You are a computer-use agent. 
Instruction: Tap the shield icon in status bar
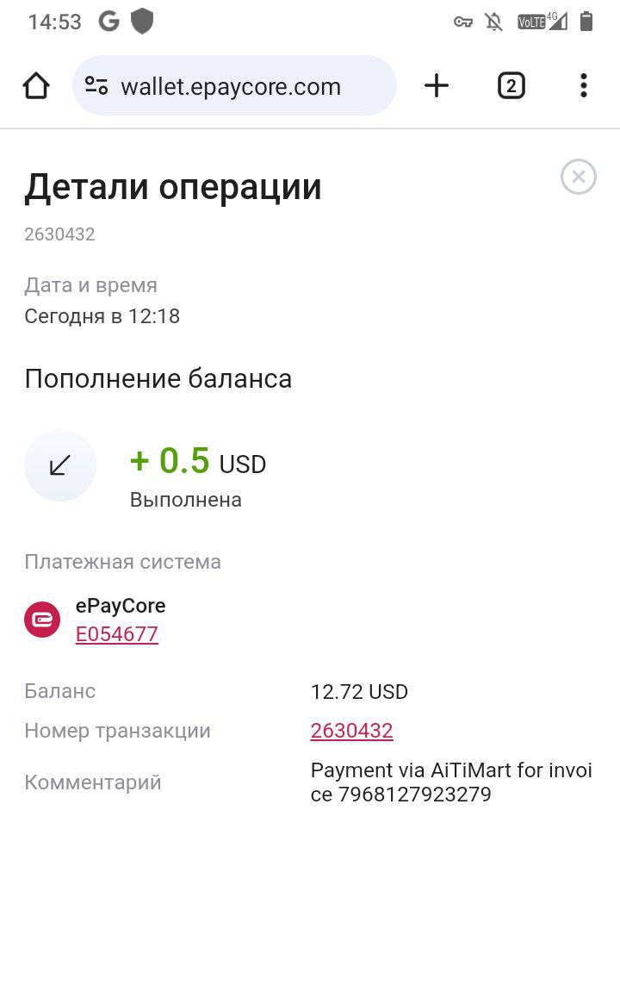[142, 22]
